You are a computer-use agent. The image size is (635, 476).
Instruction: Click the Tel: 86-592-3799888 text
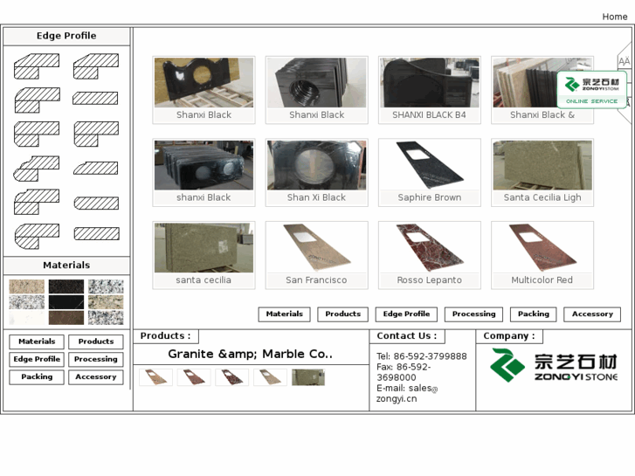[x=422, y=356]
